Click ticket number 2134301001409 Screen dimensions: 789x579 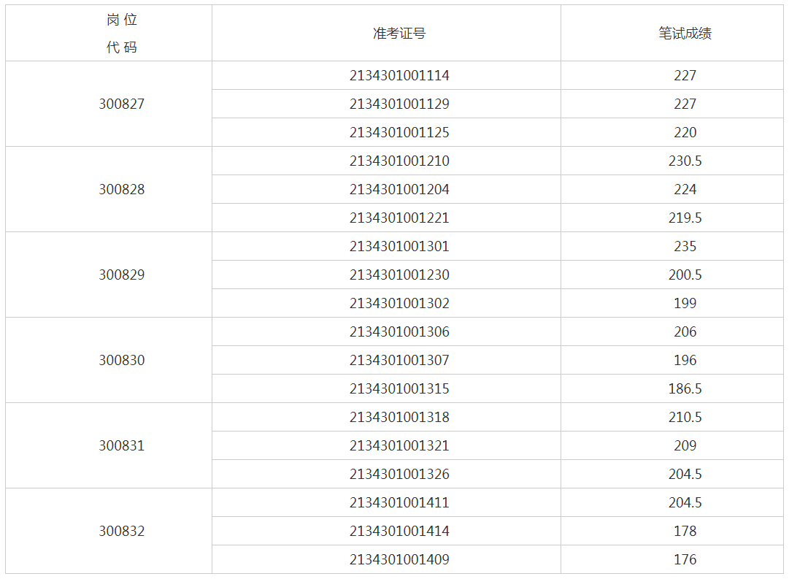pyautogui.click(x=399, y=559)
